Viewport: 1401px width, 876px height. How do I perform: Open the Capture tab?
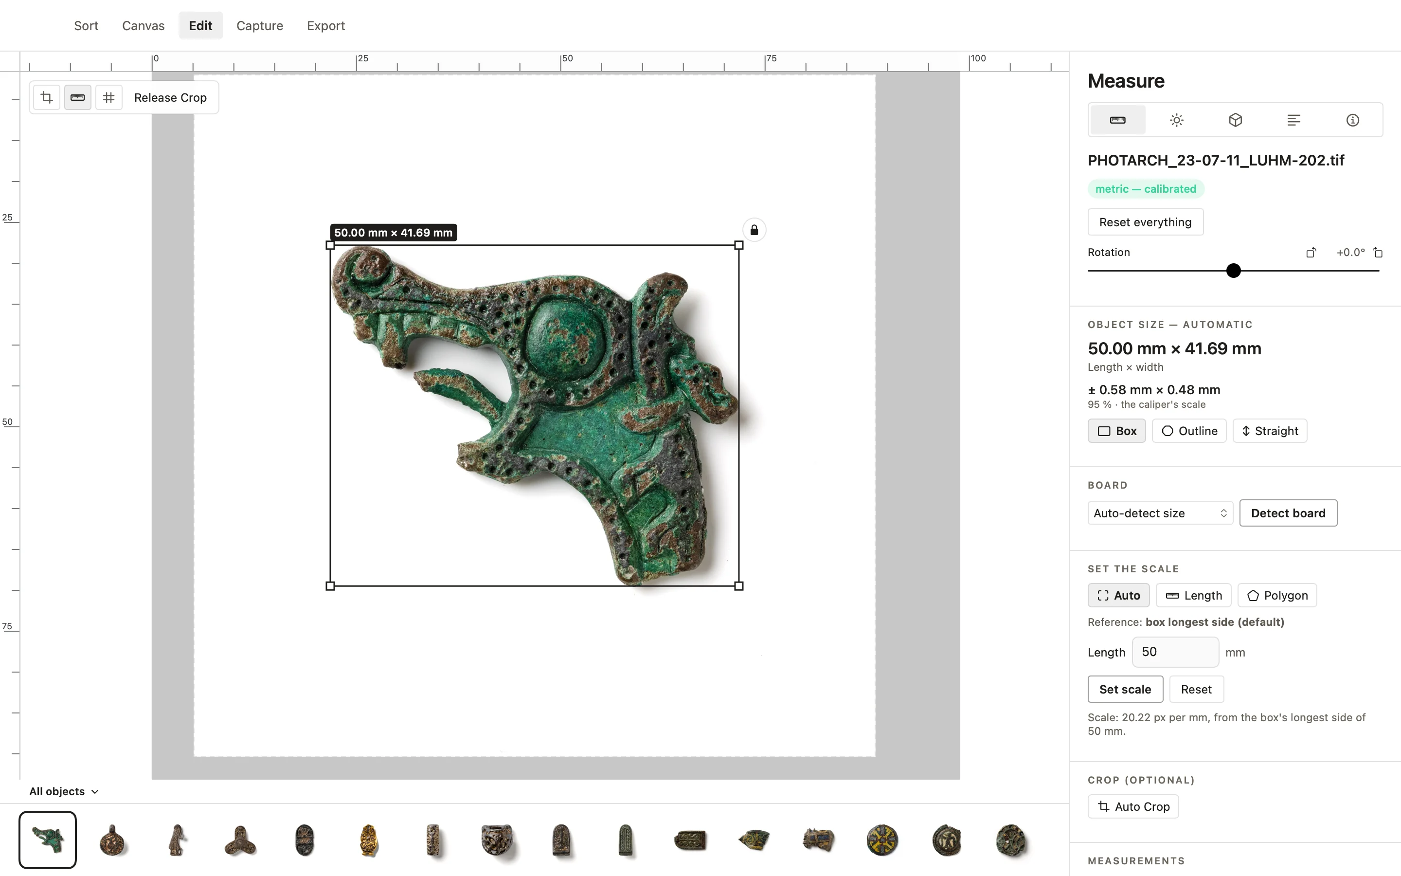point(259,25)
